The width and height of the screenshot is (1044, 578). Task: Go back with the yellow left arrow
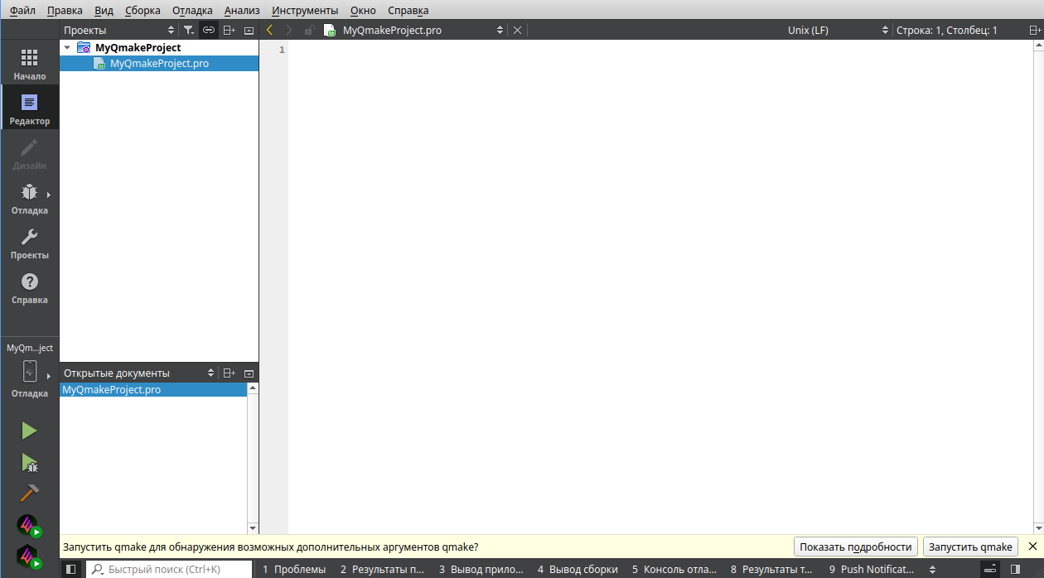tap(269, 30)
